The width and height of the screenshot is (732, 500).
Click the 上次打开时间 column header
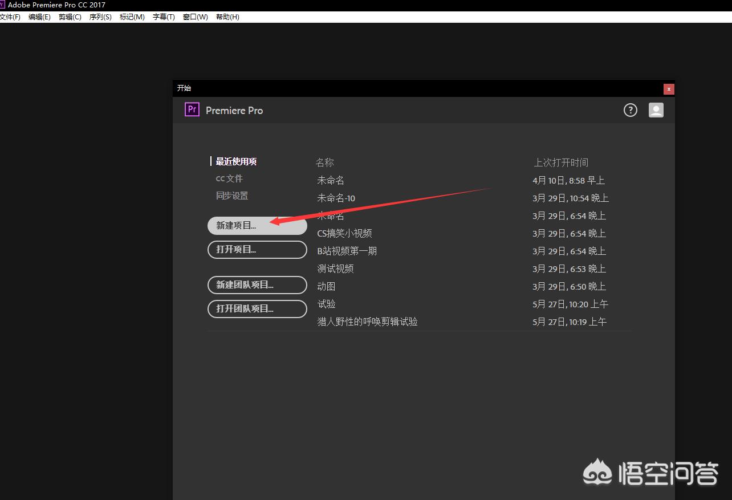coord(561,162)
